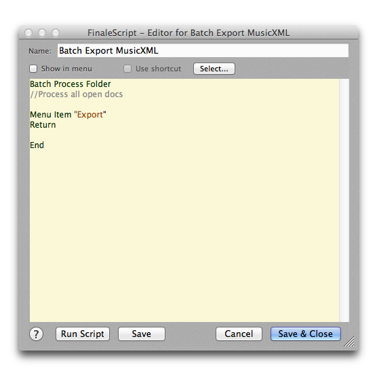Click the End line in script

[37, 145]
